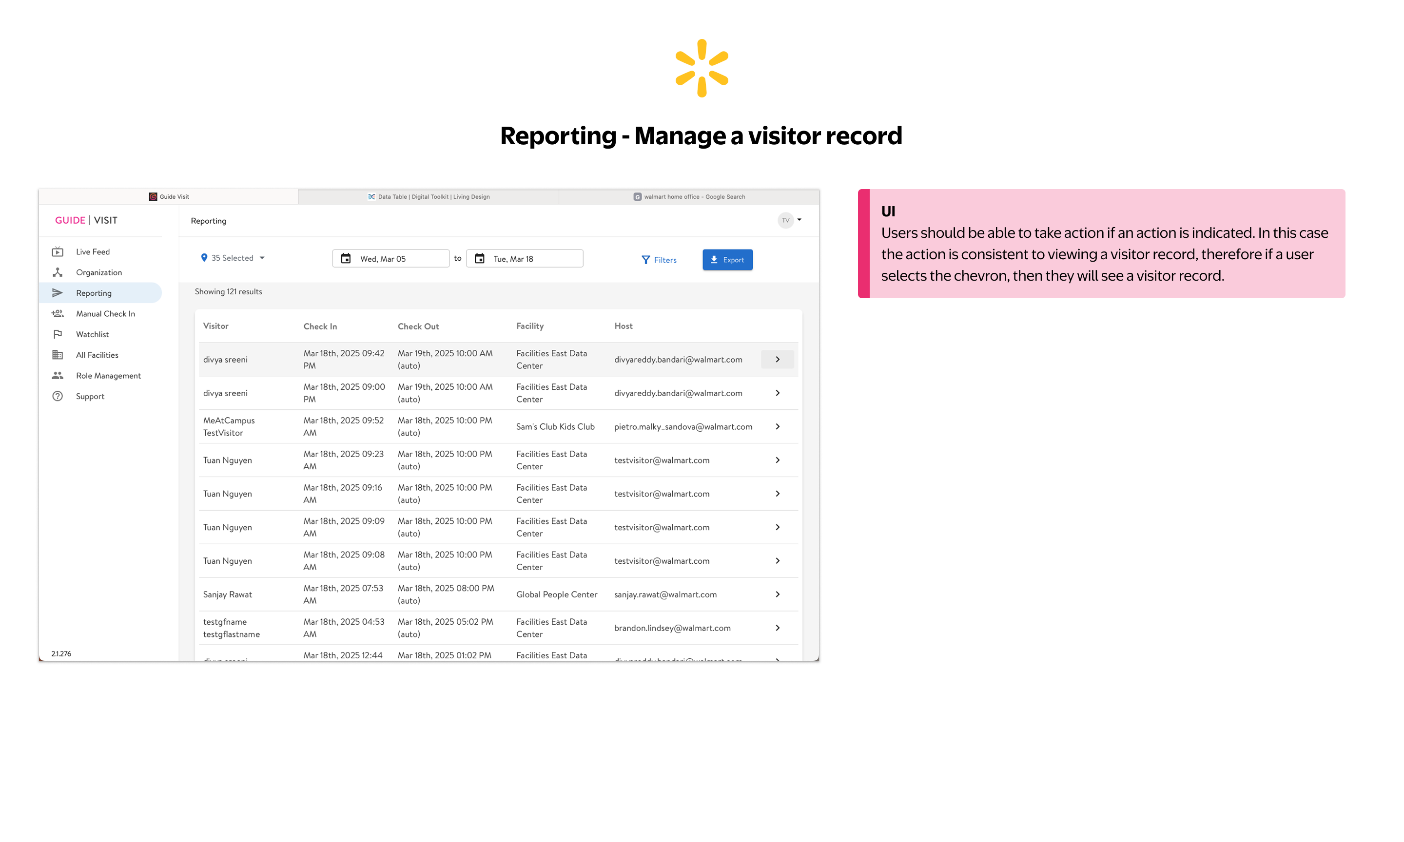Click the Visitor column header
Screen dimensions: 1404x842
tap(215, 326)
